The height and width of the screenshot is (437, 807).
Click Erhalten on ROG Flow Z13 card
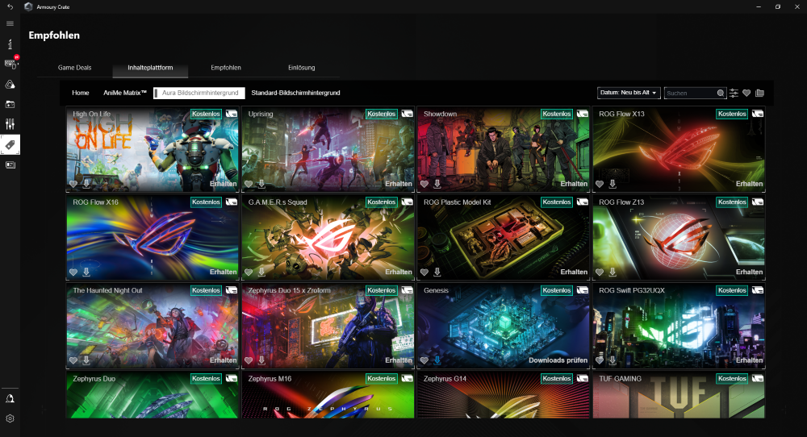coord(750,272)
